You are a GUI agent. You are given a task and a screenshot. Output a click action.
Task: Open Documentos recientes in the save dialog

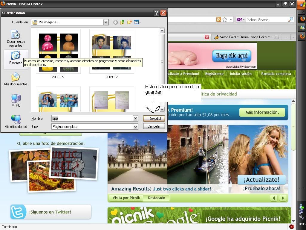[x=16, y=38]
